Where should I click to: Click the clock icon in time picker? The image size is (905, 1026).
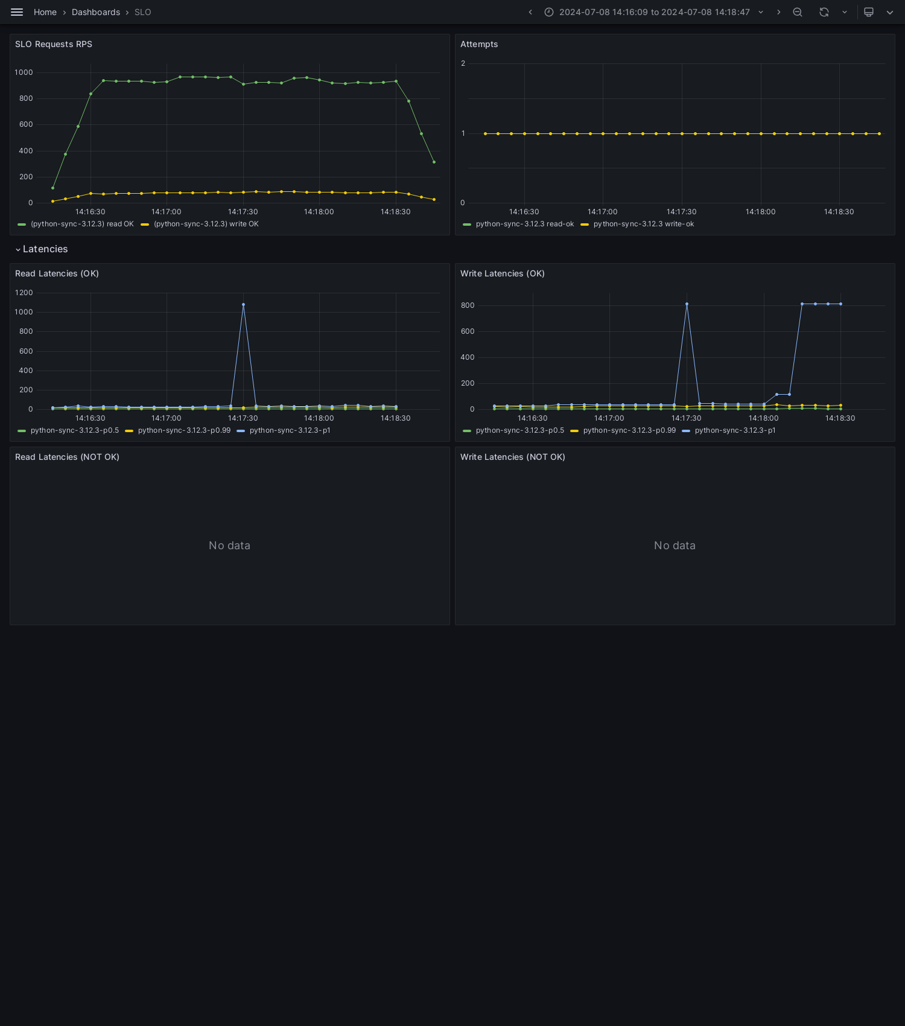(x=549, y=12)
